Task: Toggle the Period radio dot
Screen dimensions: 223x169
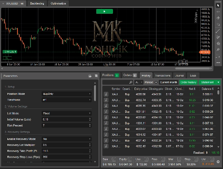Action: [156, 82]
